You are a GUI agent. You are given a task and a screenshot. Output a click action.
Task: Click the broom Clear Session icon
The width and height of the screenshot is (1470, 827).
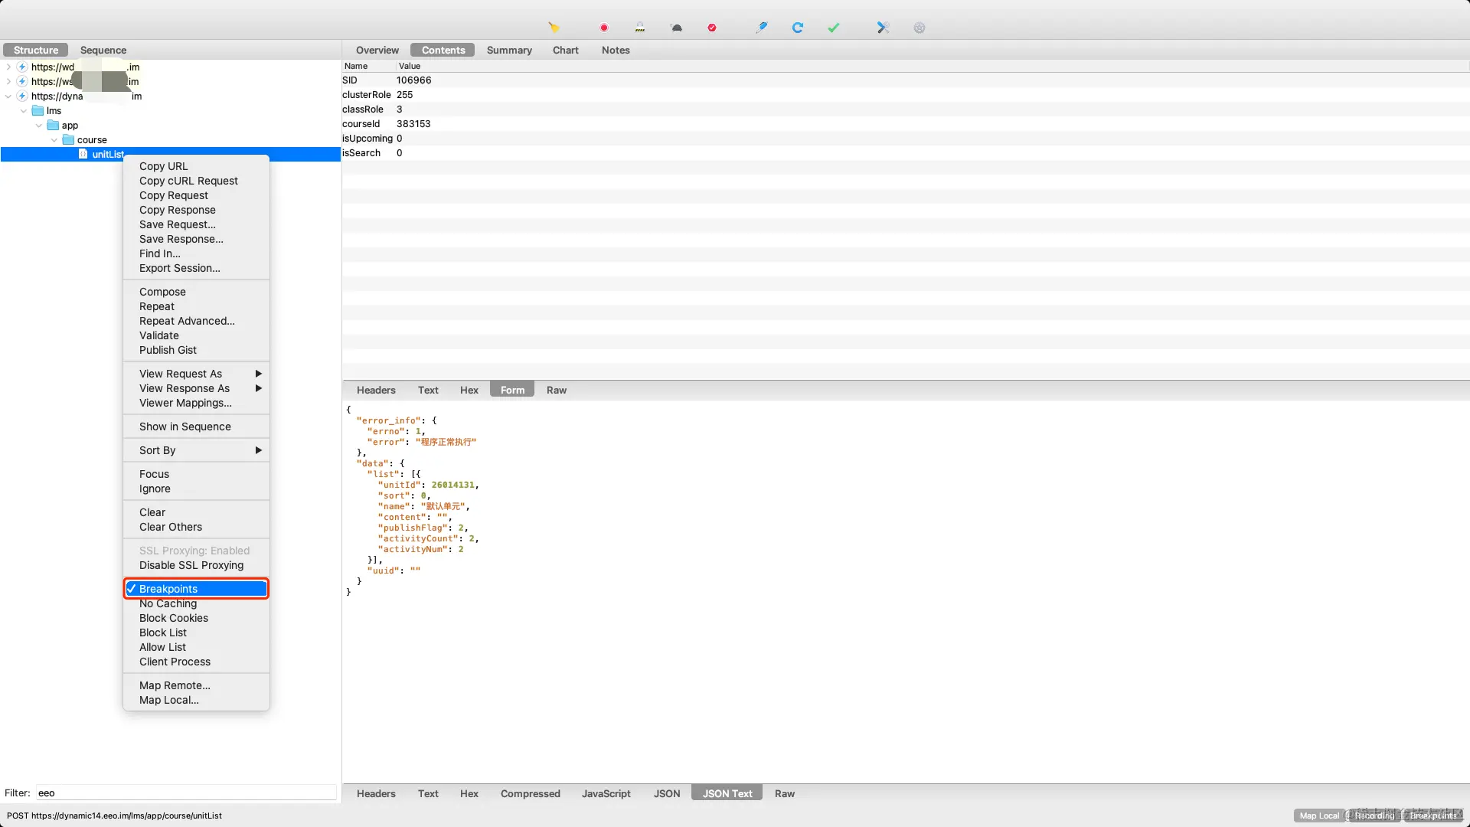[x=554, y=28]
